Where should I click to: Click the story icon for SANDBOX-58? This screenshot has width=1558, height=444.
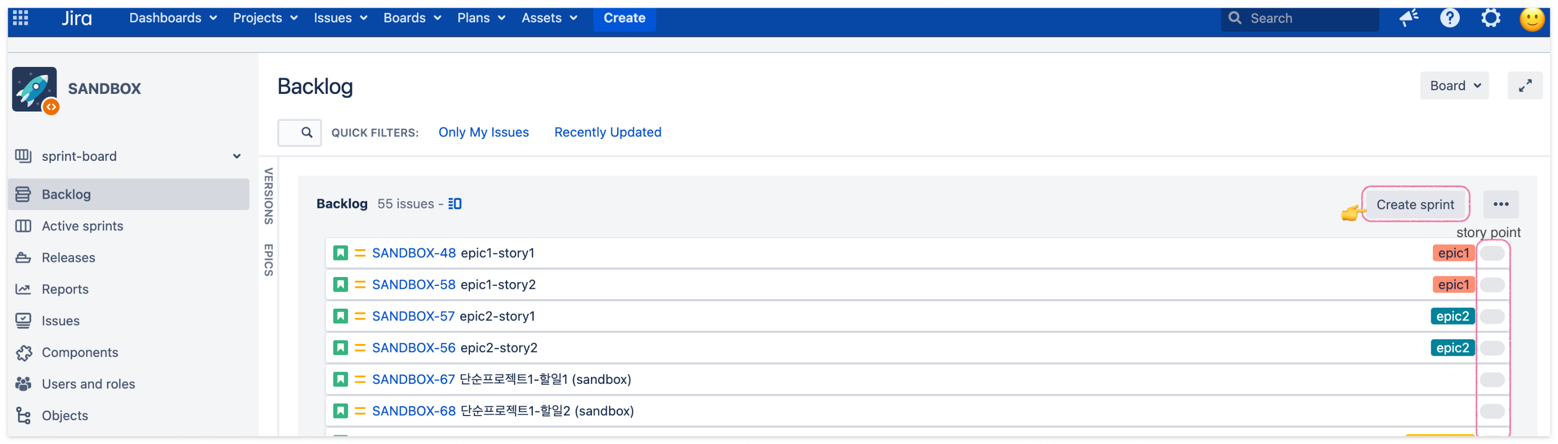341,285
